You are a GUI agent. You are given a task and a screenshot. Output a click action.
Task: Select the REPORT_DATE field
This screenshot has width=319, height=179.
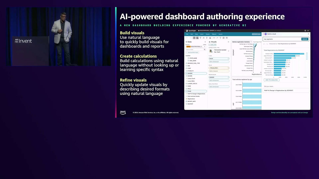click(192, 101)
